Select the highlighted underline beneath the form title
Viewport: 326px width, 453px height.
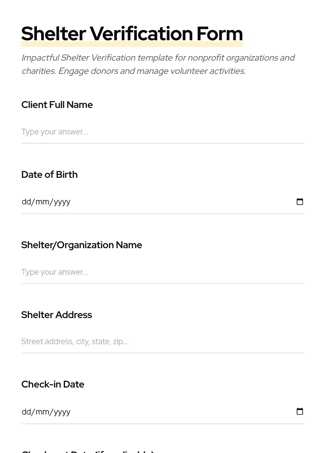(132, 44)
